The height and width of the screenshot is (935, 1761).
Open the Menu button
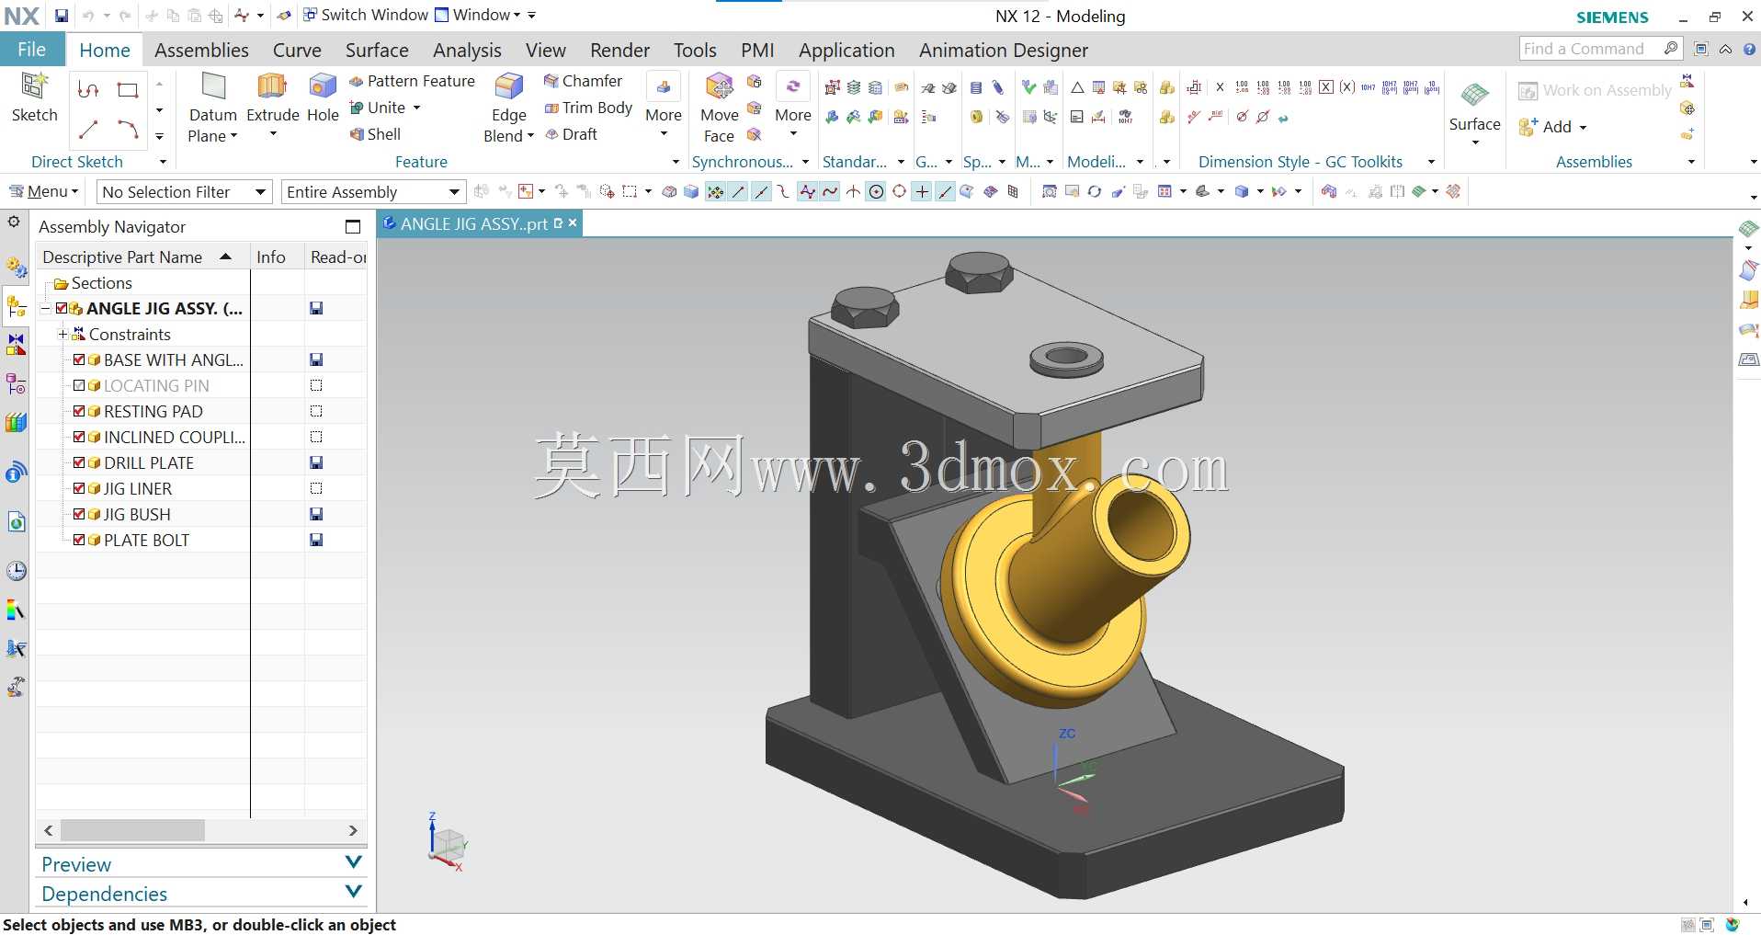click(x=44, y=191)
